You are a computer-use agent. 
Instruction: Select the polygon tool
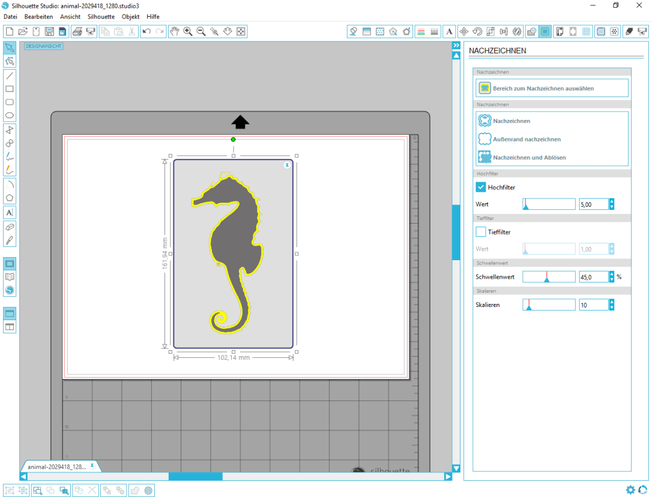(9, 197)
